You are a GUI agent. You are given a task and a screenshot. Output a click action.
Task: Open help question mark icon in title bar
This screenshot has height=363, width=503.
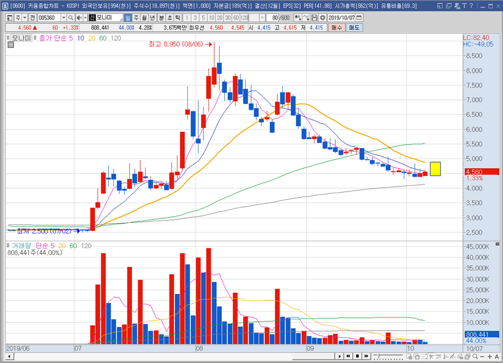pyautogui.click(x=471, y=6)
